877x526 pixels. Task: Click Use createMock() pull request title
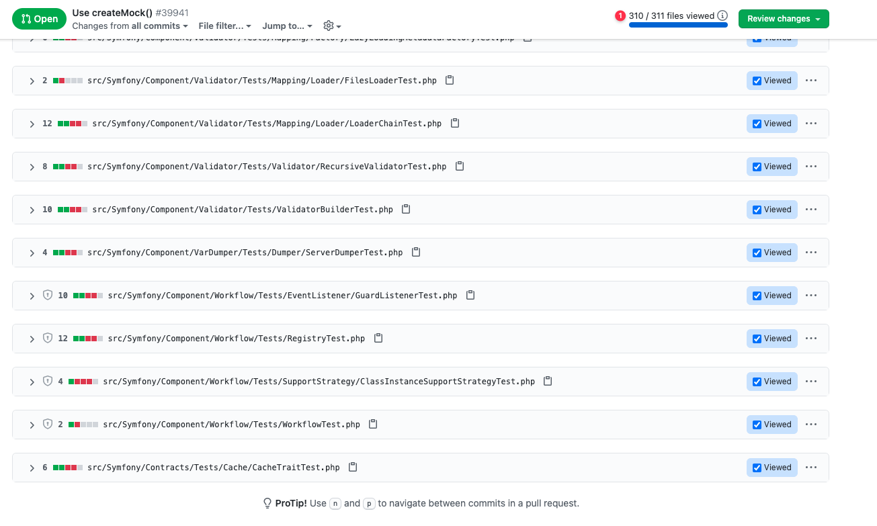(112, 13)
